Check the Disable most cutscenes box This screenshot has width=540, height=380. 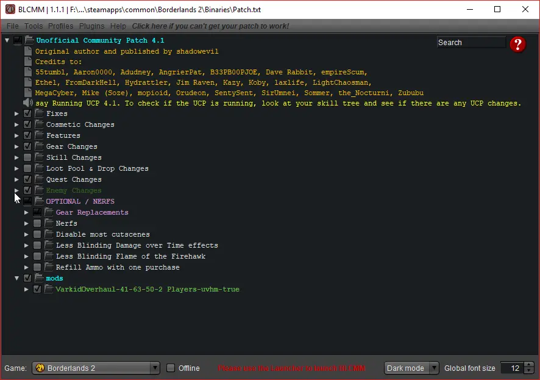point(37,234)
